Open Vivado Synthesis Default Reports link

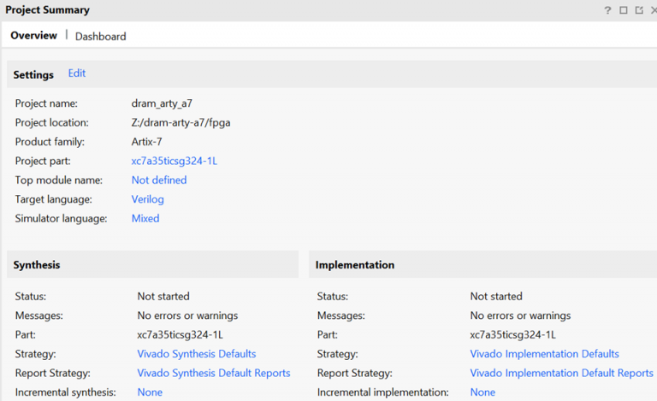(214, 373)
